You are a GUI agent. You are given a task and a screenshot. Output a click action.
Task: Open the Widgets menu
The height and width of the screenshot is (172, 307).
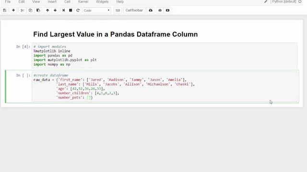102,2
